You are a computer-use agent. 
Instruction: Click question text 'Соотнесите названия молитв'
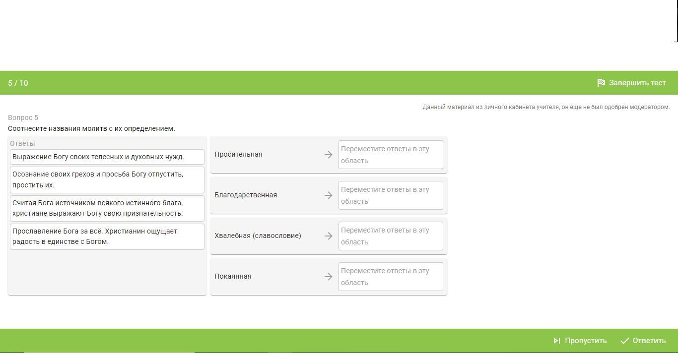pos(91,128)
